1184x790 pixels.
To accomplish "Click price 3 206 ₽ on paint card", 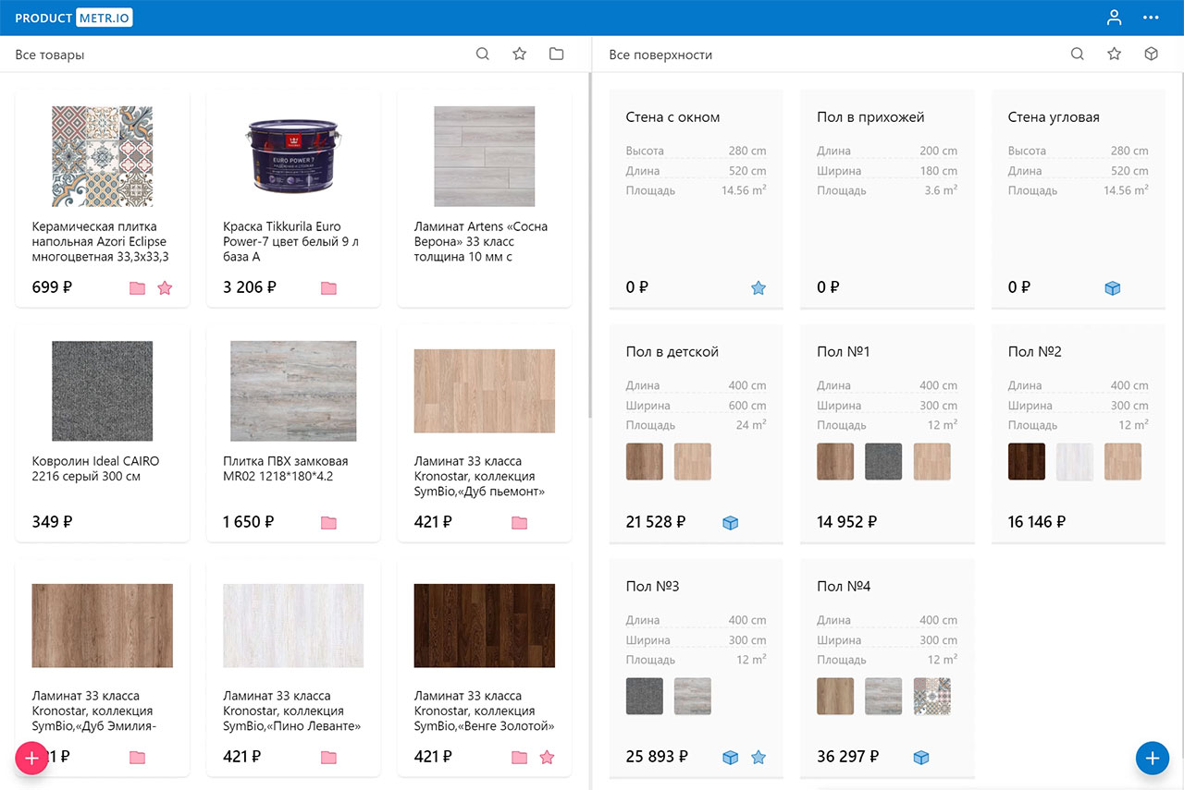I will [250, 287].
